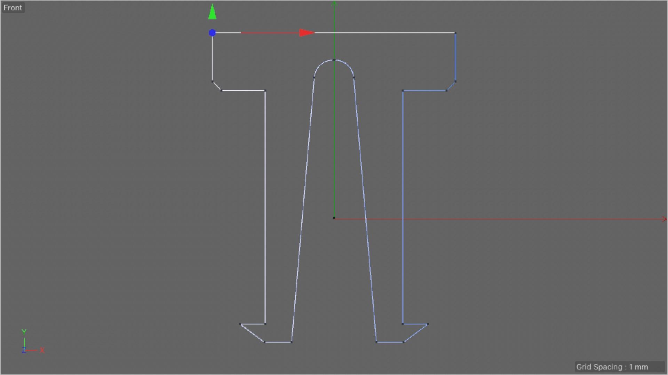
Task: Click the Front view label
Action: pyautogui.click(x=13, y=8)
